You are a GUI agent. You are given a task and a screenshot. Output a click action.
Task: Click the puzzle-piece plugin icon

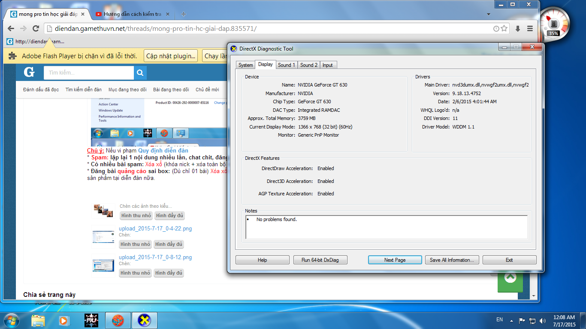coord(13,56)
